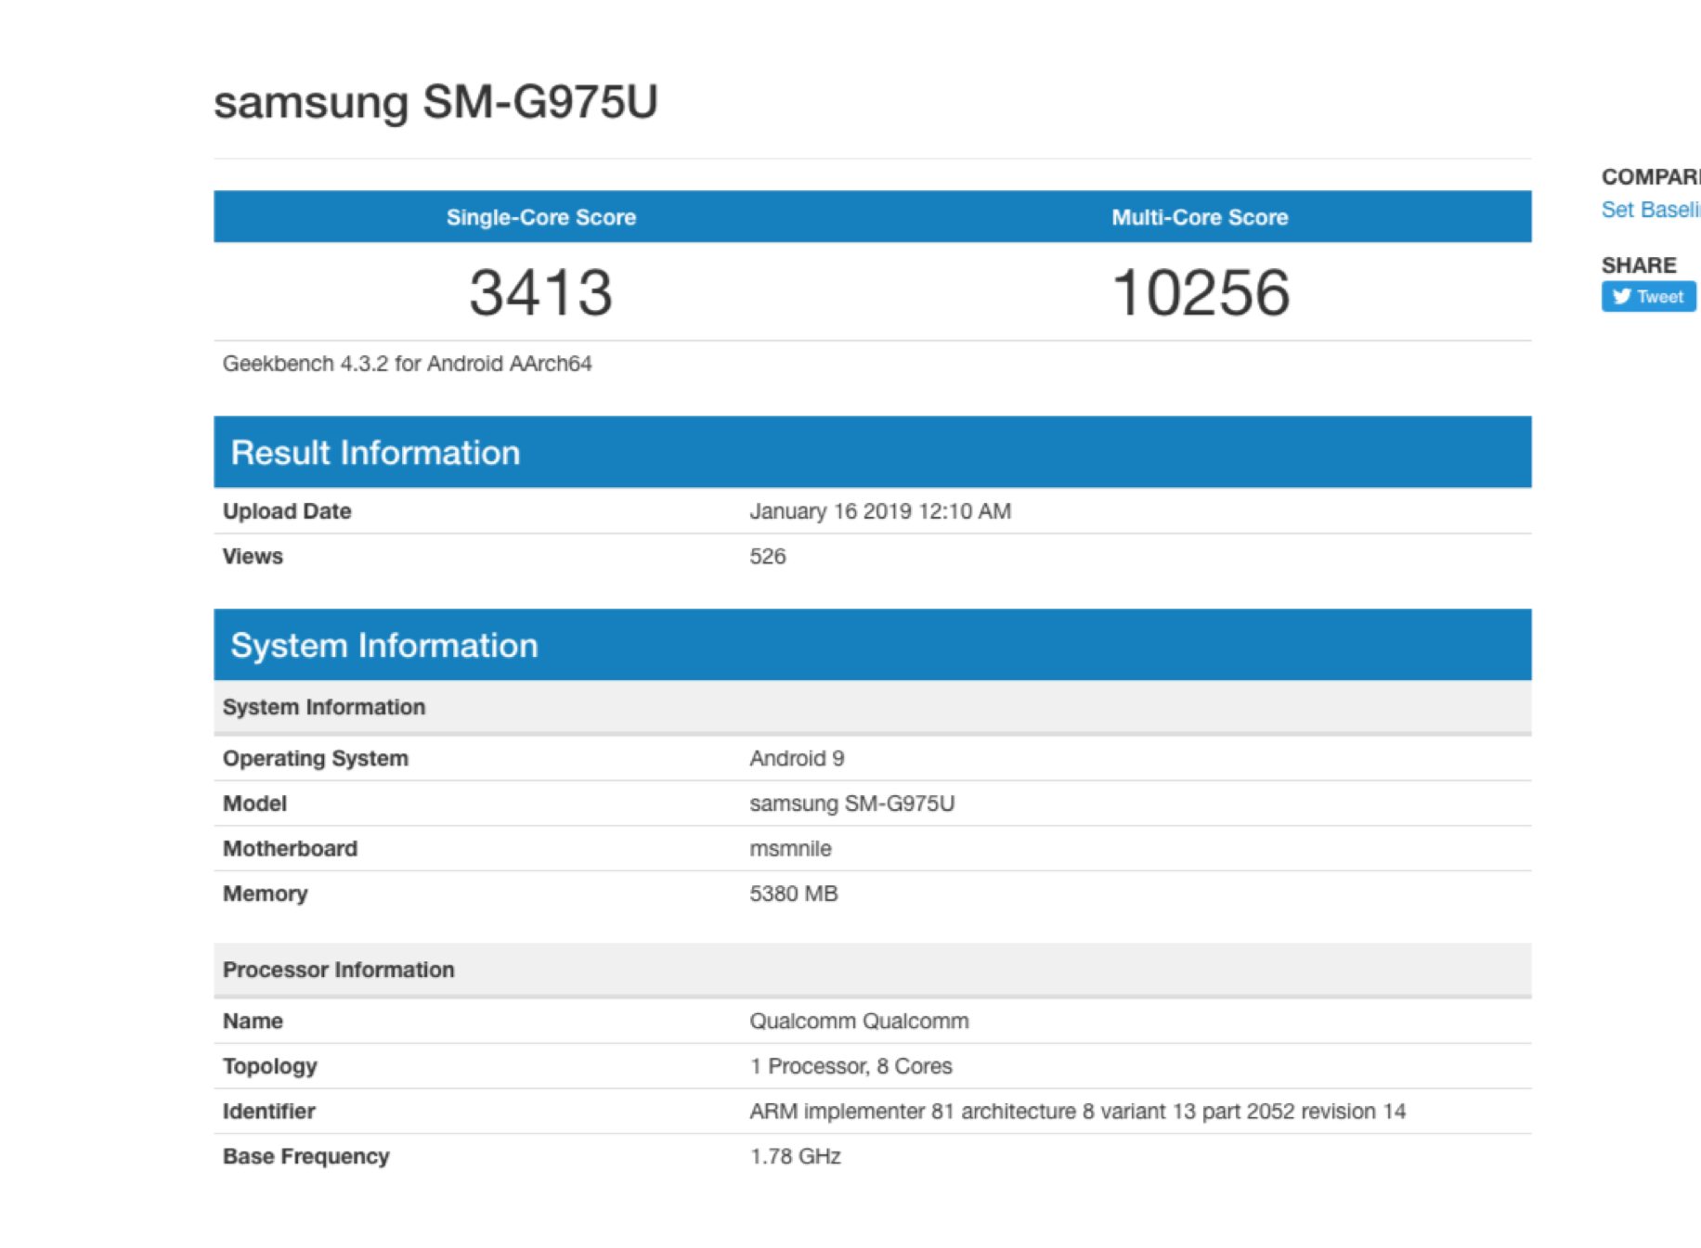Open the Set Baseline link
This screenshot has height=1248, width=1701.
[1649, 210]
